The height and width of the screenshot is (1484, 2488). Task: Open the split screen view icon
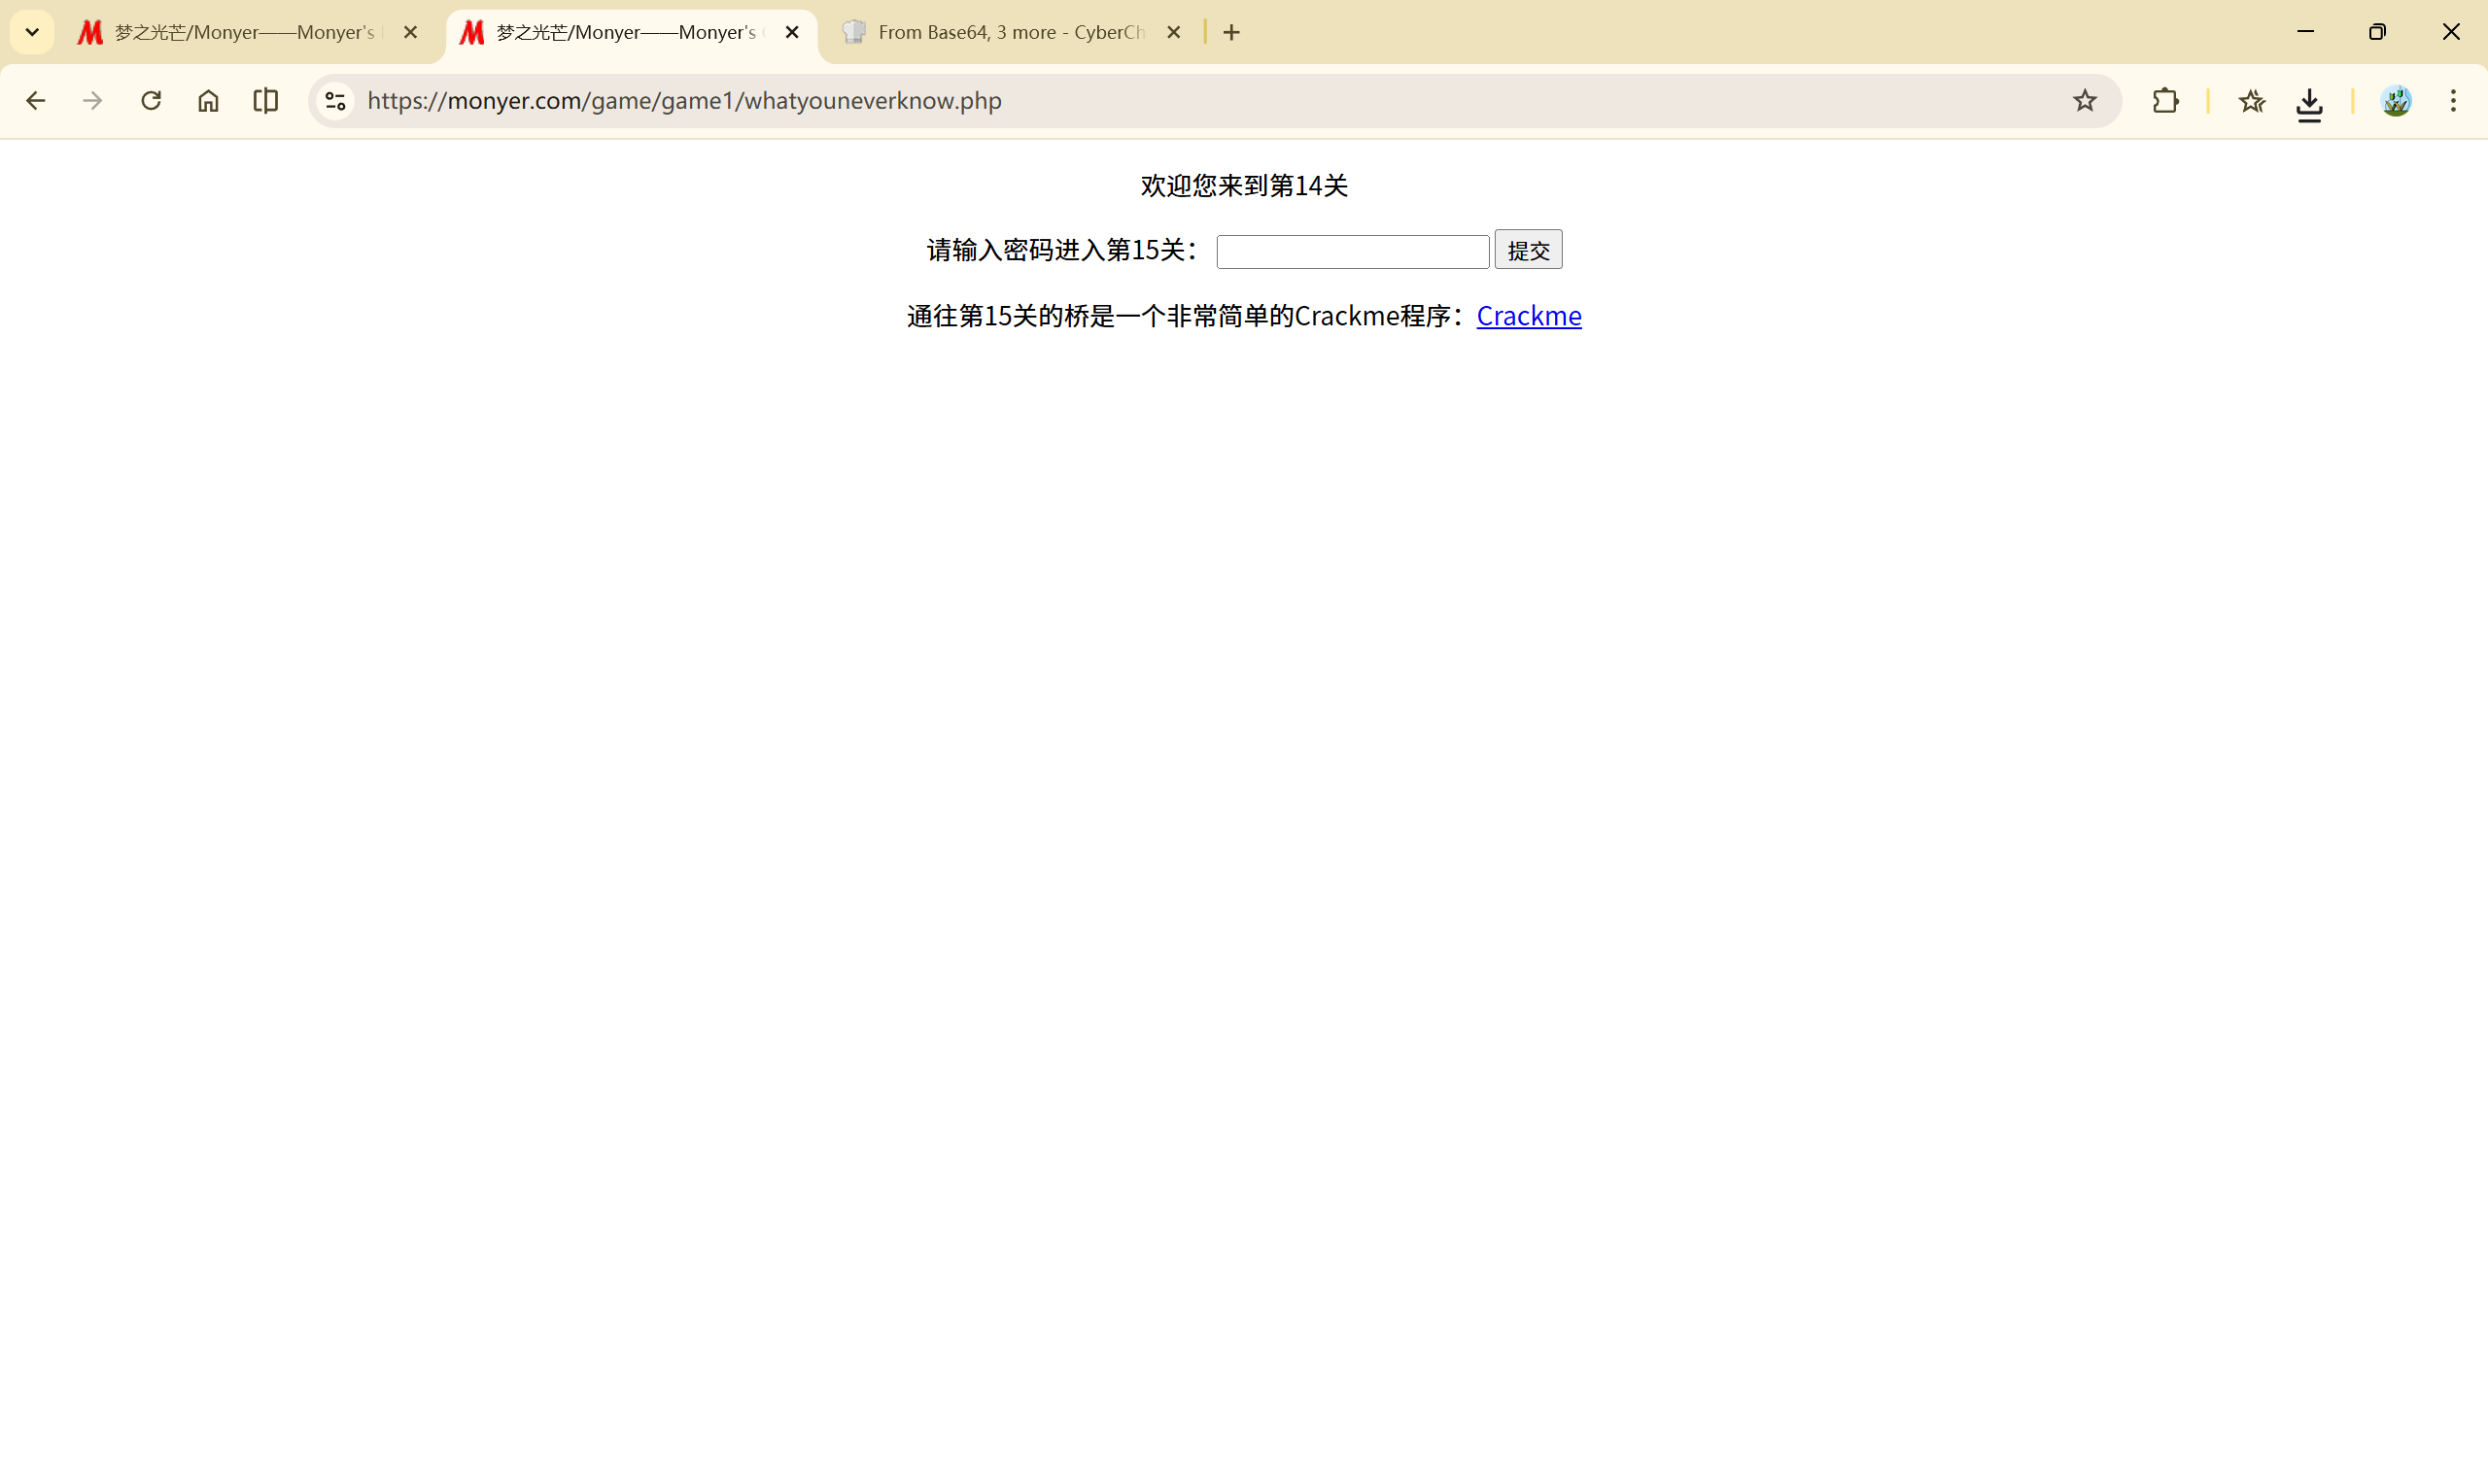point(266,101)
